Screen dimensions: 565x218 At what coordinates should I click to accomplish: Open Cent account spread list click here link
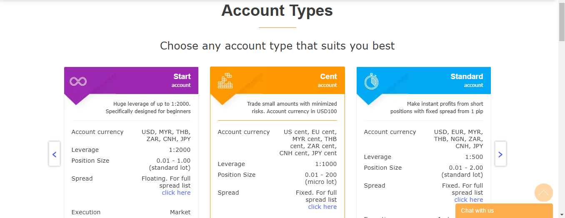click(x=322, y=207)
